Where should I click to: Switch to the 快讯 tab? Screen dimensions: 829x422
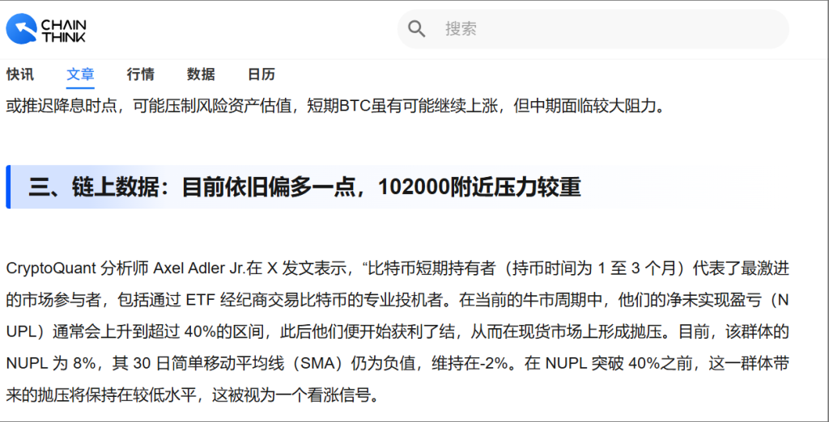pyautogui.click(x=20, y=74)
